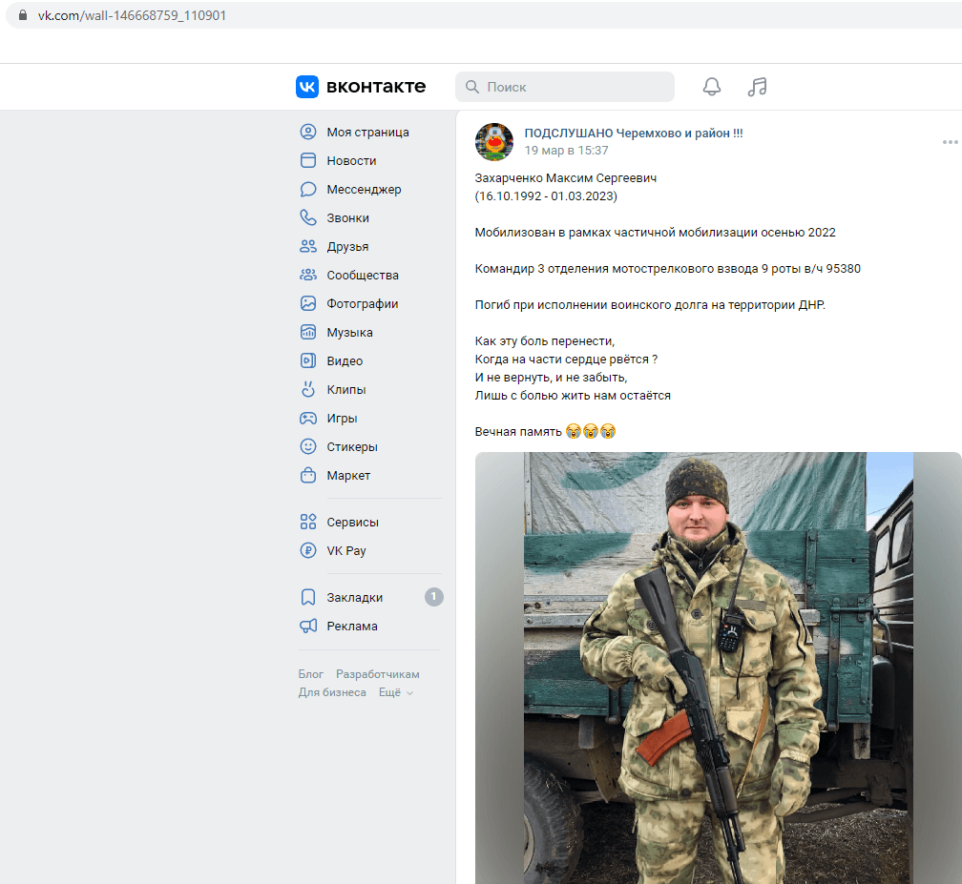Screen dimensions: 962x884
Task: Expand the Ещё footer dropdown
Action: pyautogui.click(x=396, y=693)
